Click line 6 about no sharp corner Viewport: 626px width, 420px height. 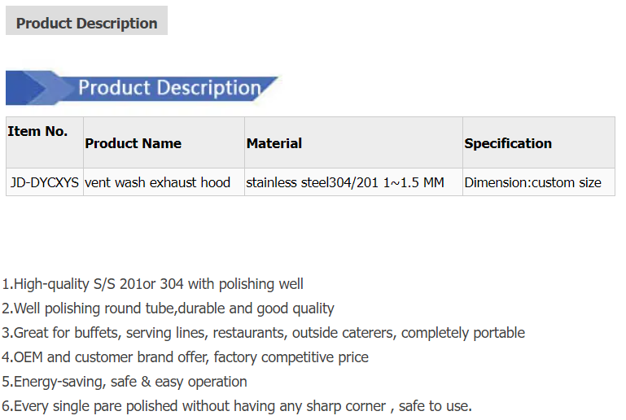click(237, 406)
